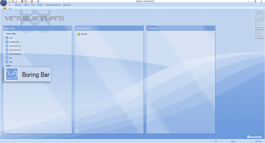This screenshot has height=143, width=265.
Task: Open the VirtualGrindPro application orb menu
Action: [x=3, y=3]
